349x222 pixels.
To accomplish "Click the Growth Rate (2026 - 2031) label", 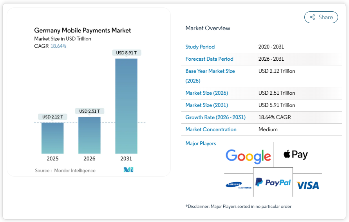I will click(x=215, y=117).
